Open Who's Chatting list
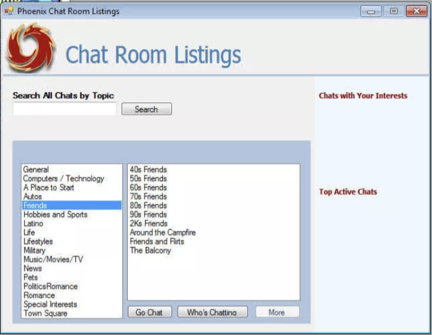 pos(212,312)
